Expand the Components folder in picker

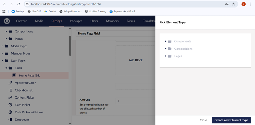click(x=166, y=41)
